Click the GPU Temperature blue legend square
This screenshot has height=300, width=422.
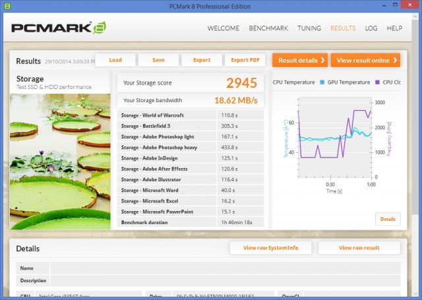tap(322, 82)
